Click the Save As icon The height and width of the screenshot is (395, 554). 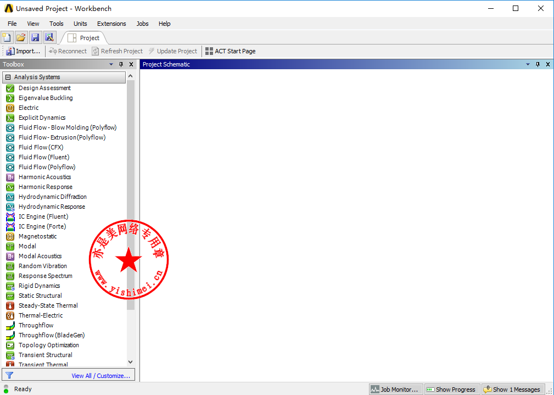click(49, 37)
